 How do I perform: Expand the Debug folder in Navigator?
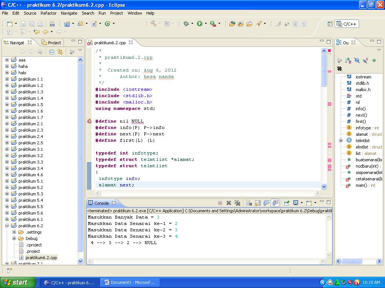[14, 238]
